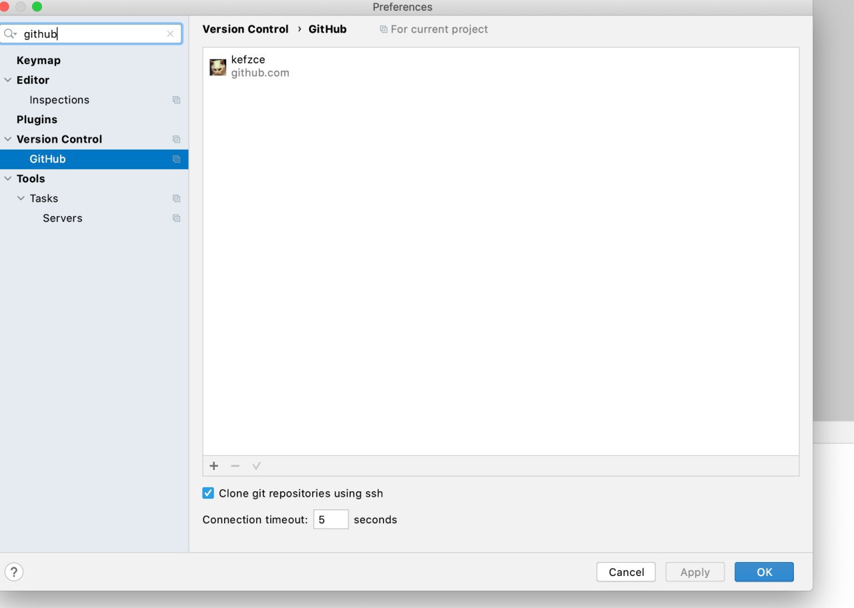The height and width of the screenshot is (608, 854).
Task: Click the search magnifier icon
Action: click(x=10, y=33)
